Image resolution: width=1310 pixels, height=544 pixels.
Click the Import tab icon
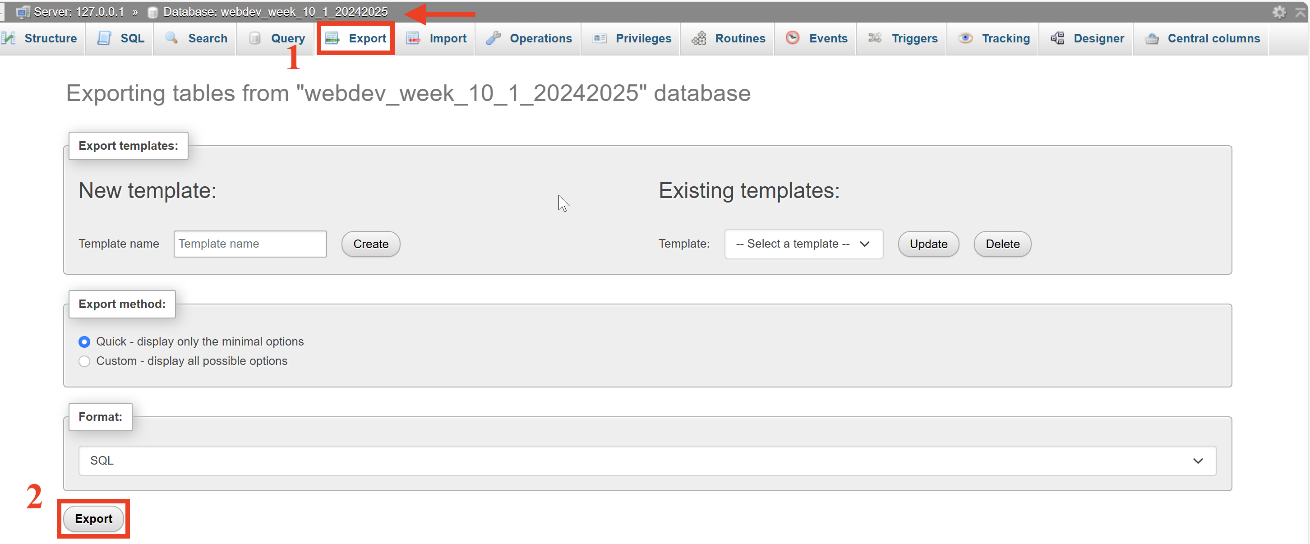pos(413,38)
